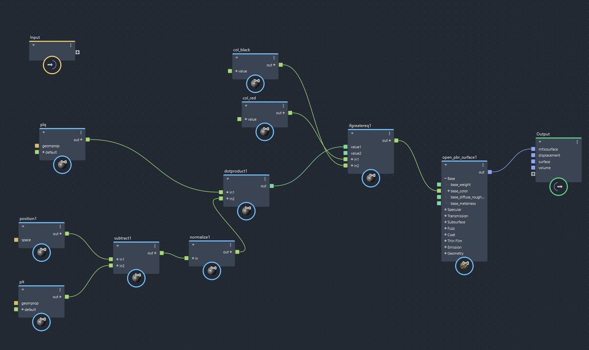589x350 pixels.
Task: Expand the Coat section
Action: [x=445, y=235]
